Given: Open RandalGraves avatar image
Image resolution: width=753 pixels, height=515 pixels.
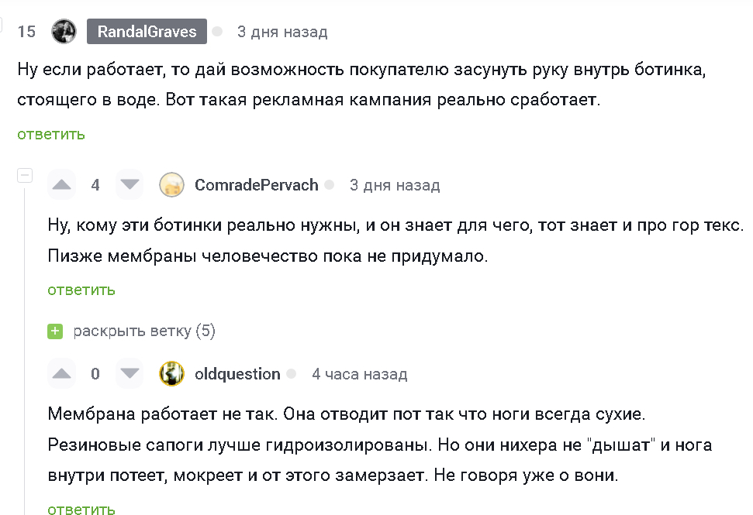Looking at the screenshot, I should [64, 32].
